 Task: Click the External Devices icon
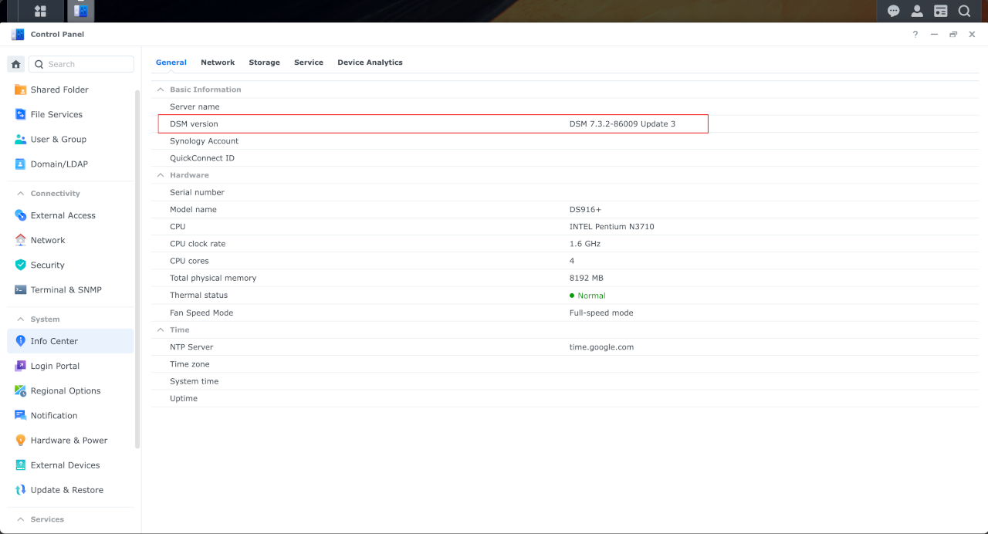[21, 465]
